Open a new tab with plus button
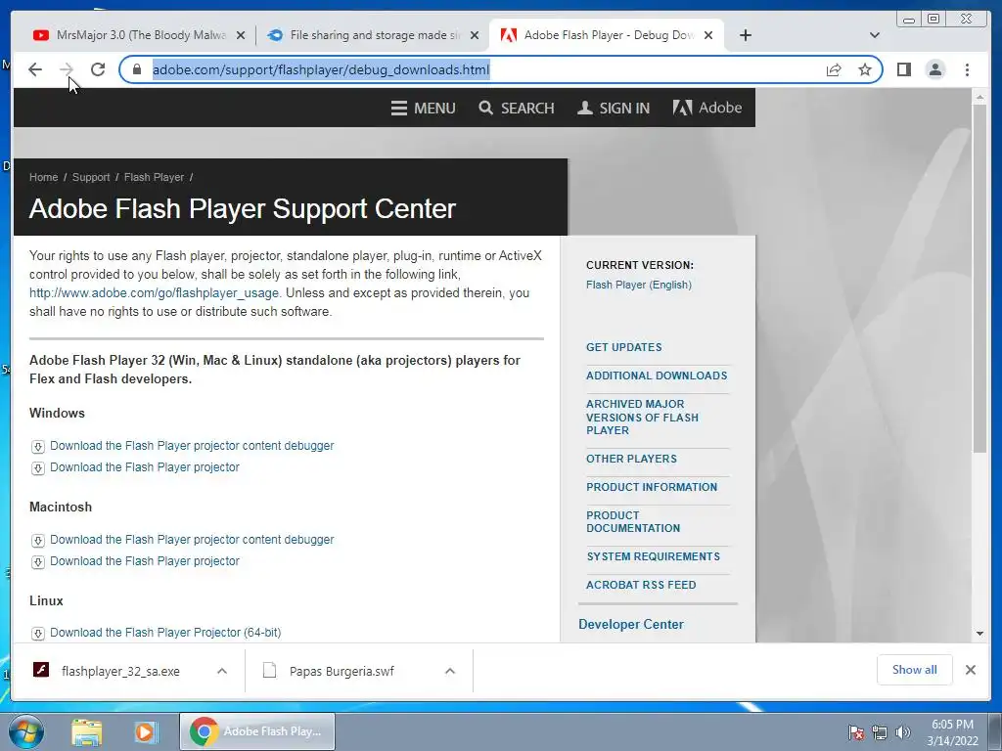1002x751 pixels. pos(745,35)
